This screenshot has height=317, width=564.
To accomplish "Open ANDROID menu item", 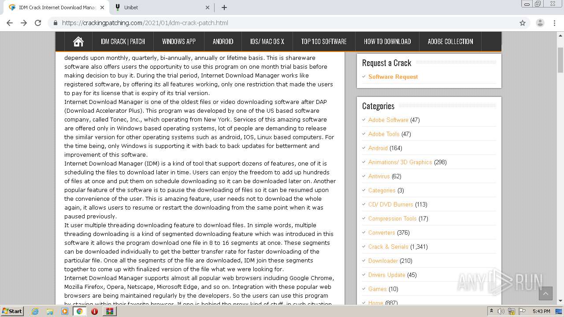I will (x=223, y=41).
